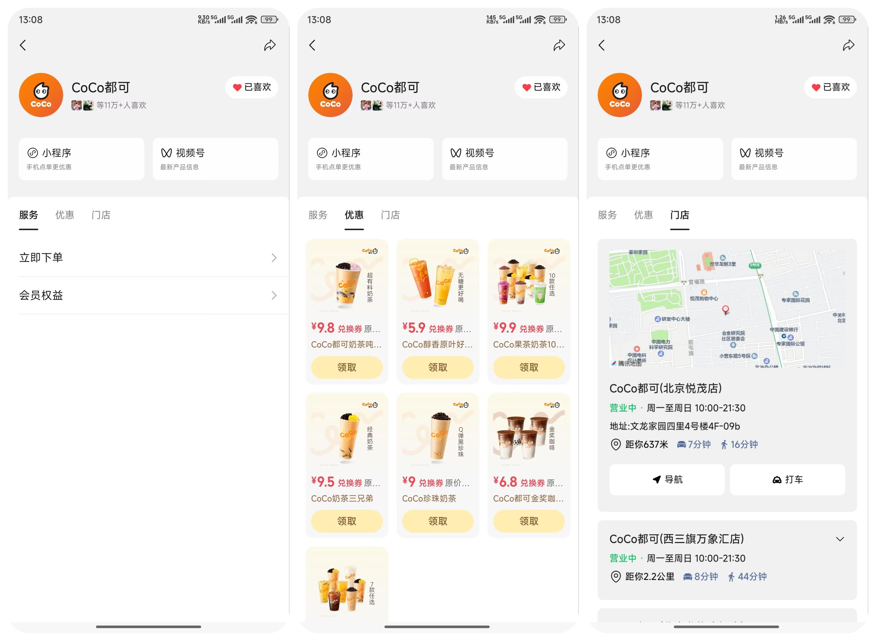Toggle the 已喜欢 heart on the left screen
Screen dimensions: 876x641
tap(252, 87)
